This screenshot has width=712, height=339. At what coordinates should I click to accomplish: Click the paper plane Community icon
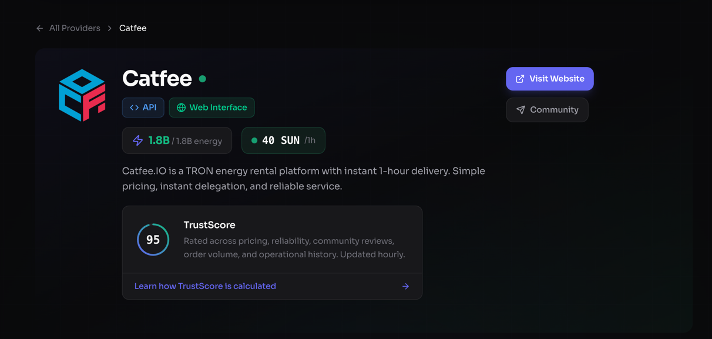(520, 110)
